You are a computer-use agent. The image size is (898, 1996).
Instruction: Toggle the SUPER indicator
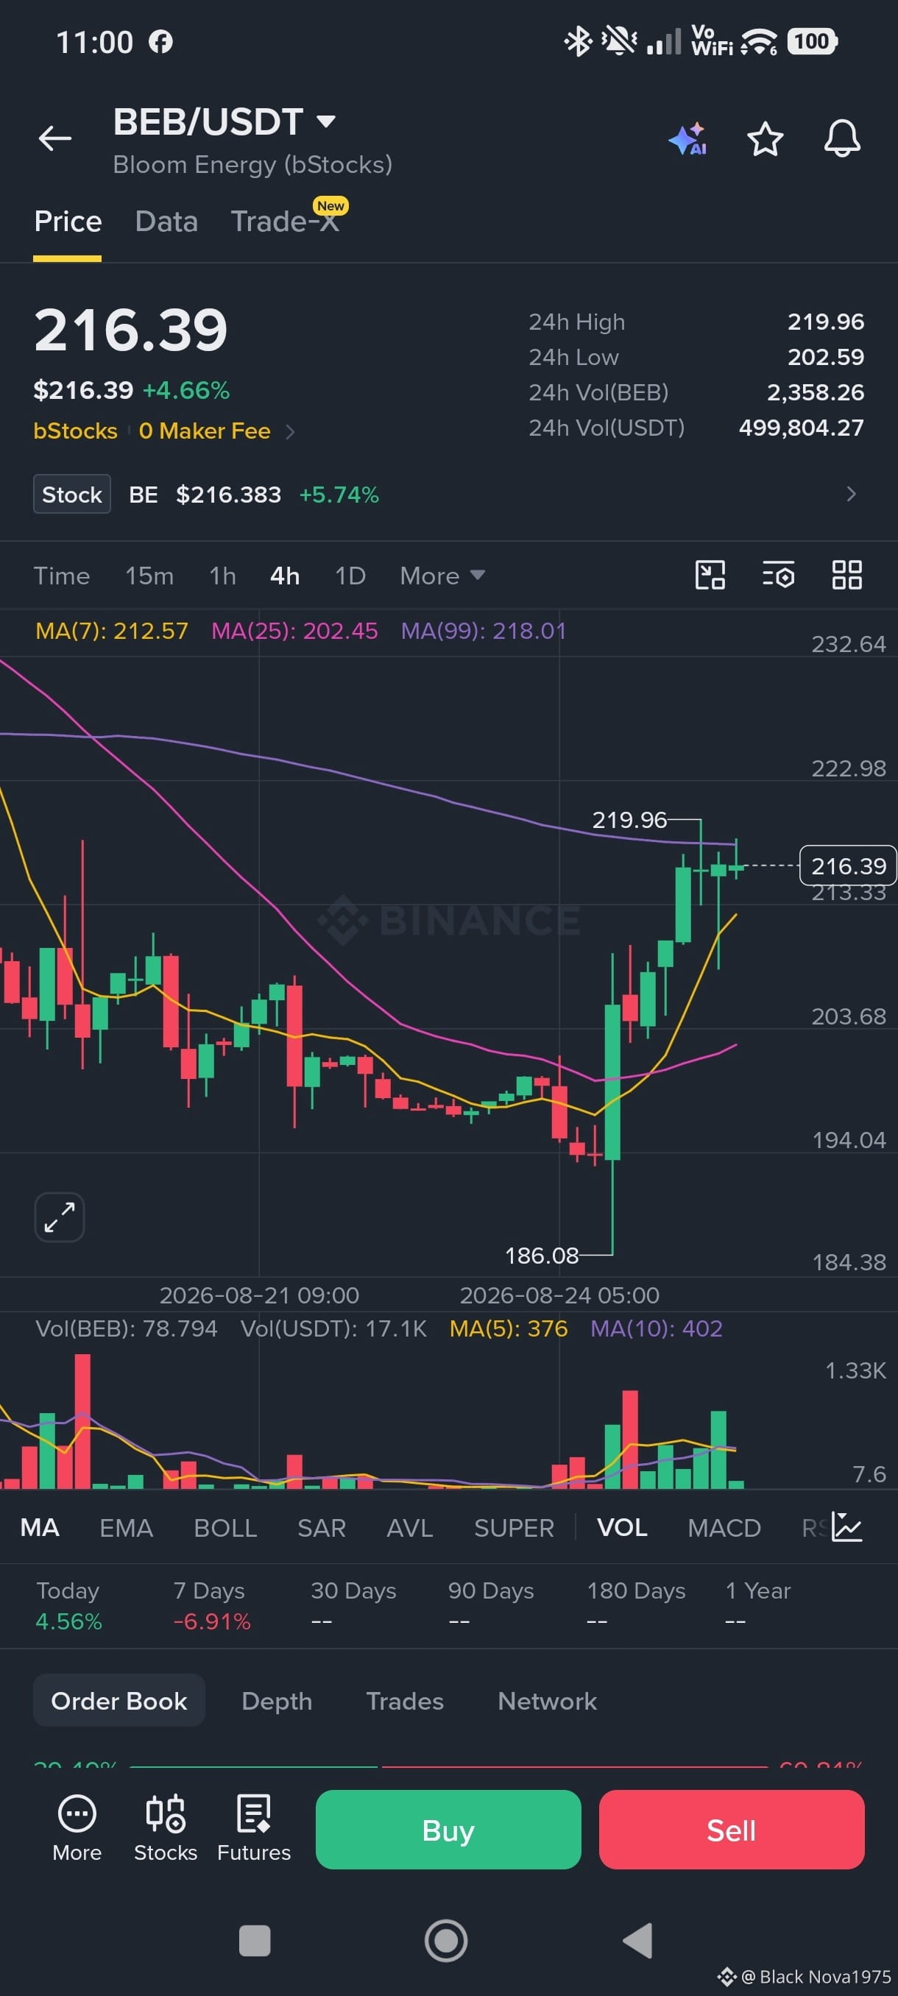coord(514,1527)
